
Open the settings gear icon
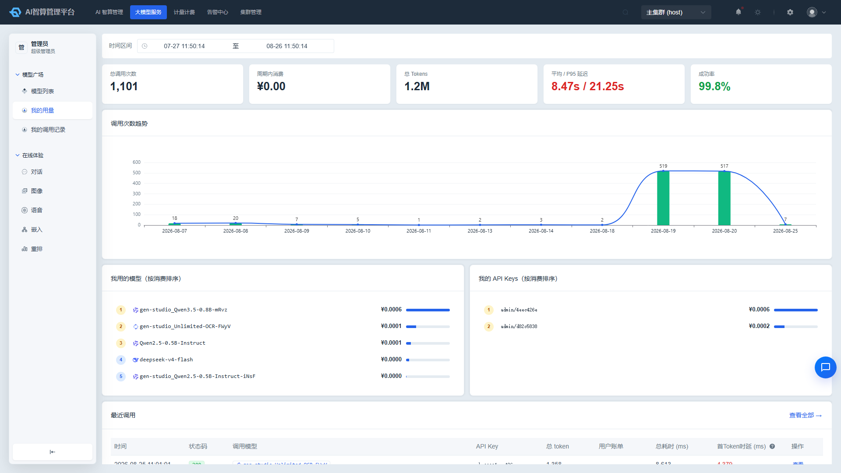[790, 12]
